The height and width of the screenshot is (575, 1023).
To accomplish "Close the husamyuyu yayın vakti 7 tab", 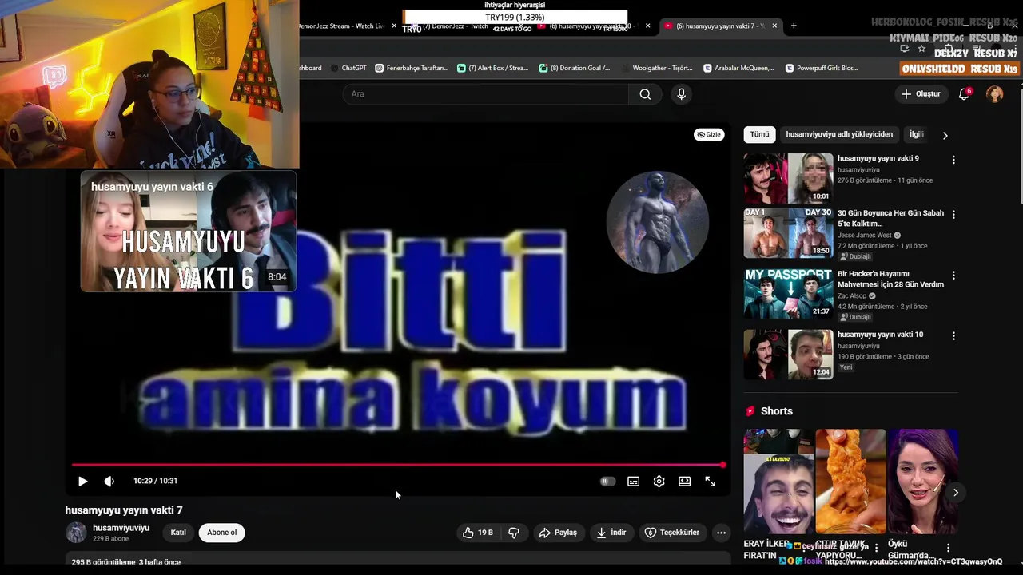I will pyautogui.click(x=774, y=26).
